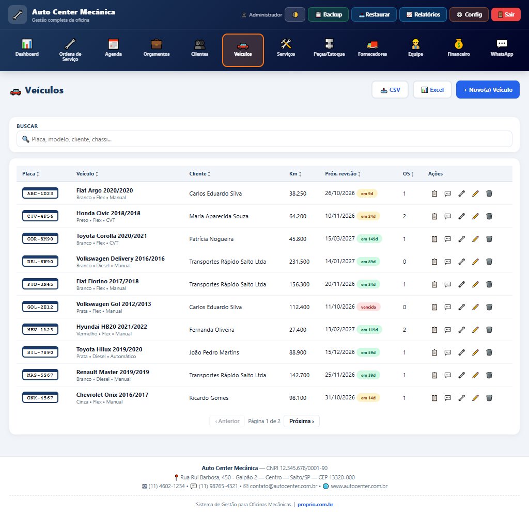Click the clipboard icon for Fiat Argo
The width and height of the screenshot is (529, 516).
pos(434,193)
